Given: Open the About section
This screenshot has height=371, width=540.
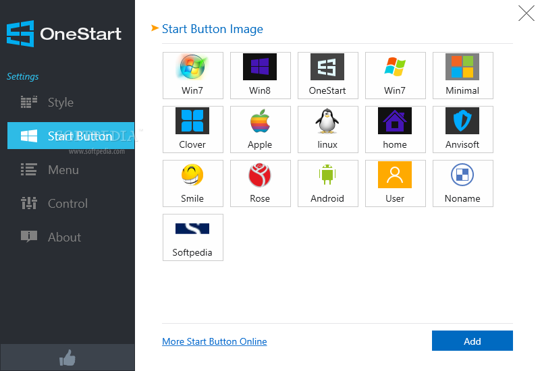Looking at the screenshot, I should click(x=71, y=237).
